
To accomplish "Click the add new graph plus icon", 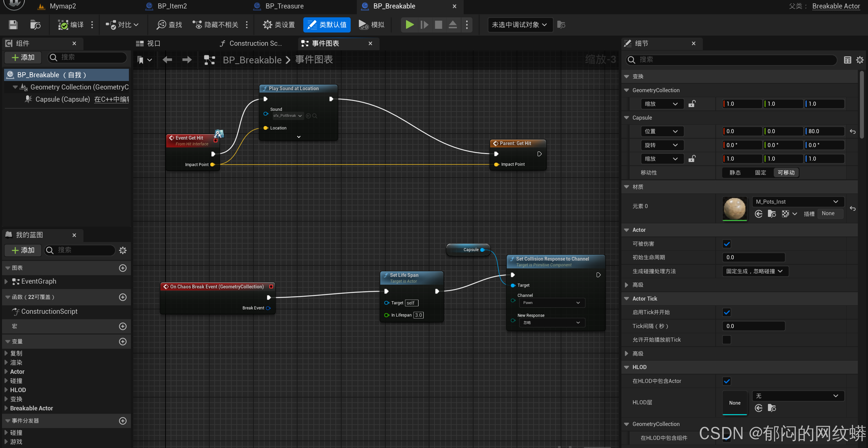I will [x=123, y=268].
